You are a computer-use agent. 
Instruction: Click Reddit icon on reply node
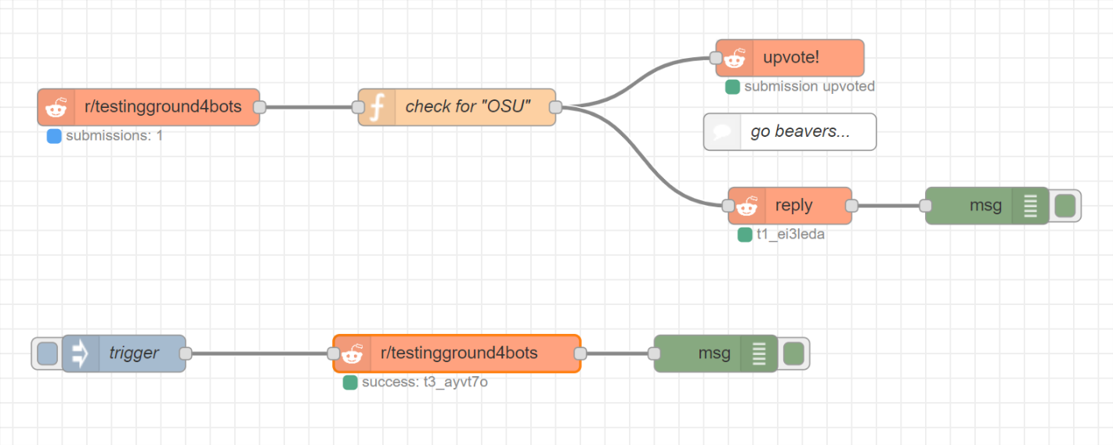click(746, 206)
